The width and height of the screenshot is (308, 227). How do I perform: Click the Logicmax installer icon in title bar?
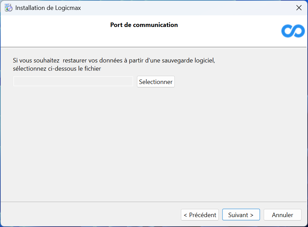click(9, 8)
